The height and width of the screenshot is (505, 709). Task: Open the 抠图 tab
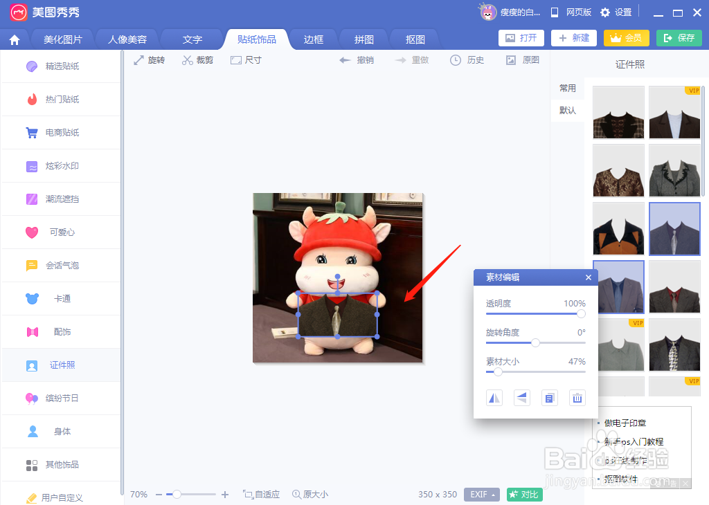pyautogui.click(x=415, y=39)
